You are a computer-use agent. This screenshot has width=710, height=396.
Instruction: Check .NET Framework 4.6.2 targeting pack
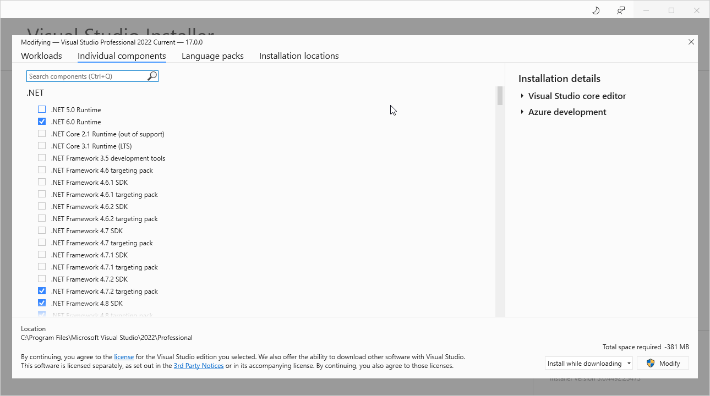pos(42,218)
